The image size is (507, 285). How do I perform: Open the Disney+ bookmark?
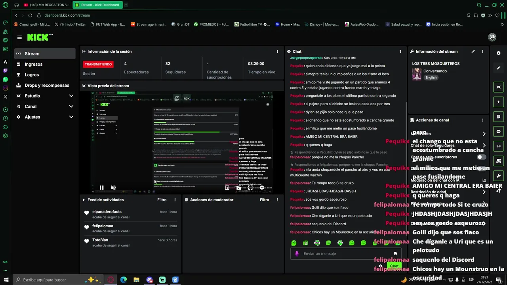pos(322,24)
